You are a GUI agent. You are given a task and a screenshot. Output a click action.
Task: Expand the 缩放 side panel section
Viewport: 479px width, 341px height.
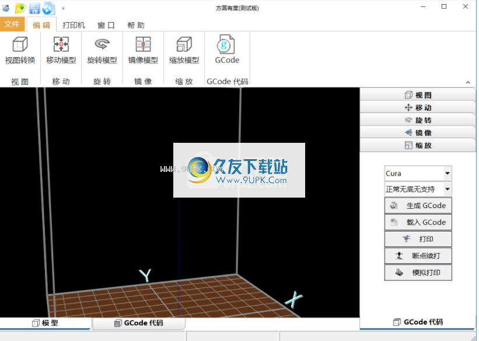418,145
